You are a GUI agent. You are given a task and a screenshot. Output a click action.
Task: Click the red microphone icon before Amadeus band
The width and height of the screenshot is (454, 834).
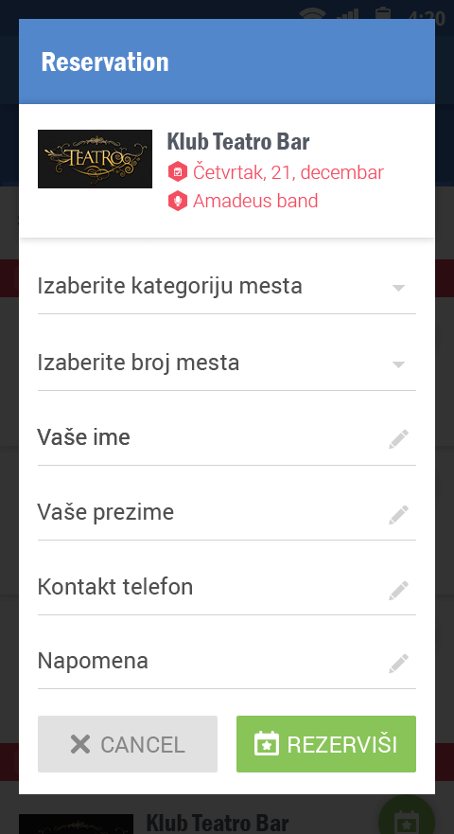pos(178,201)
